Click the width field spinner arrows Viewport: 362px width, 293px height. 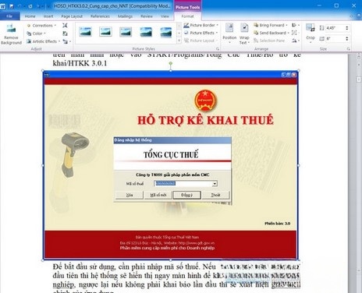[x=347, y=39]
